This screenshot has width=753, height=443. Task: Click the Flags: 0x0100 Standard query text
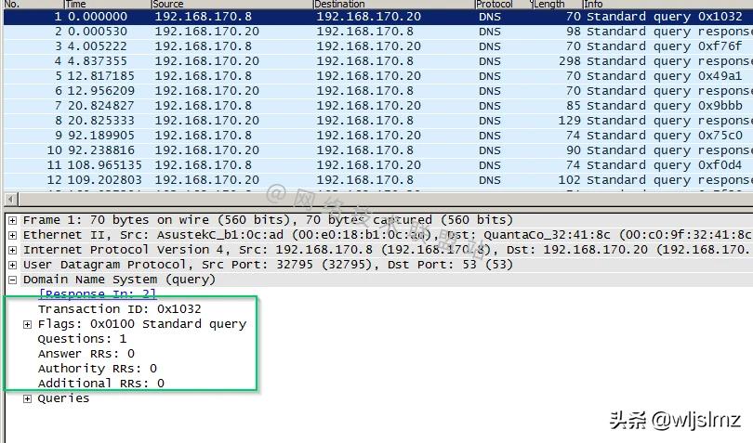[x=142, y=324]
